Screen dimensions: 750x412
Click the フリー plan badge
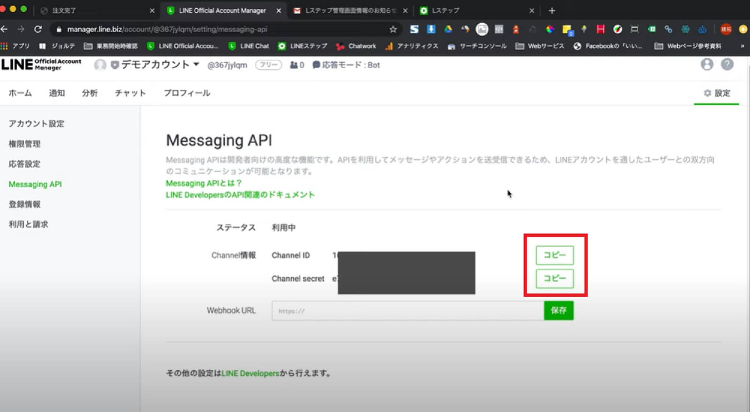269,65
